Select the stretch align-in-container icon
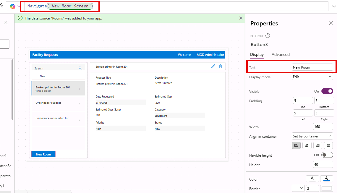This screenshot has height=193, width=337. pos(328,145)
